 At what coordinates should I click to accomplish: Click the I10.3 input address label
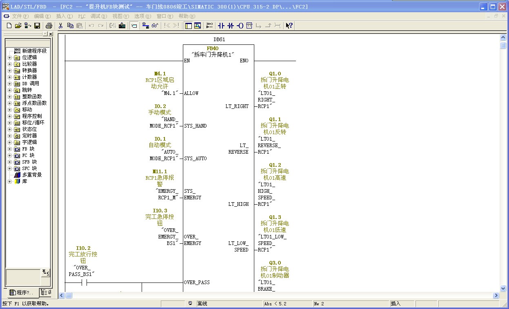click(x=160, y=211)
